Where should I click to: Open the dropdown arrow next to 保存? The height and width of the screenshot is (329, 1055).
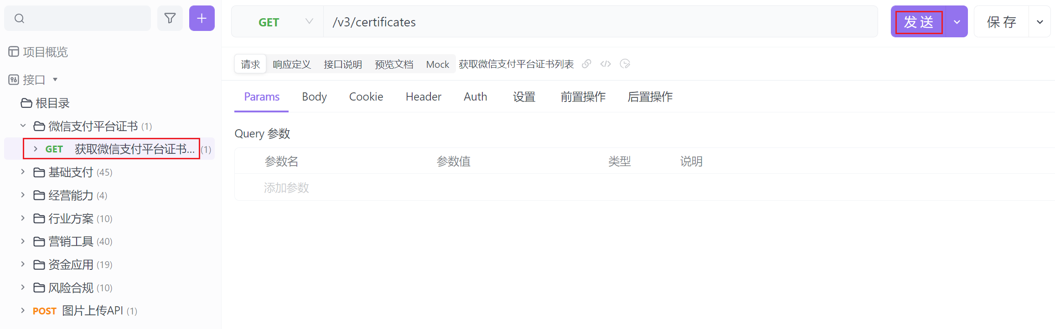pyautogui.click(x=1040, y=22)
